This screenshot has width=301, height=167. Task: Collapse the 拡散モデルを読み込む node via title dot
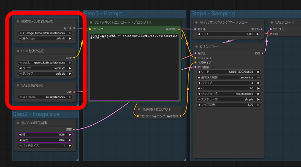(x=18, y=21)
